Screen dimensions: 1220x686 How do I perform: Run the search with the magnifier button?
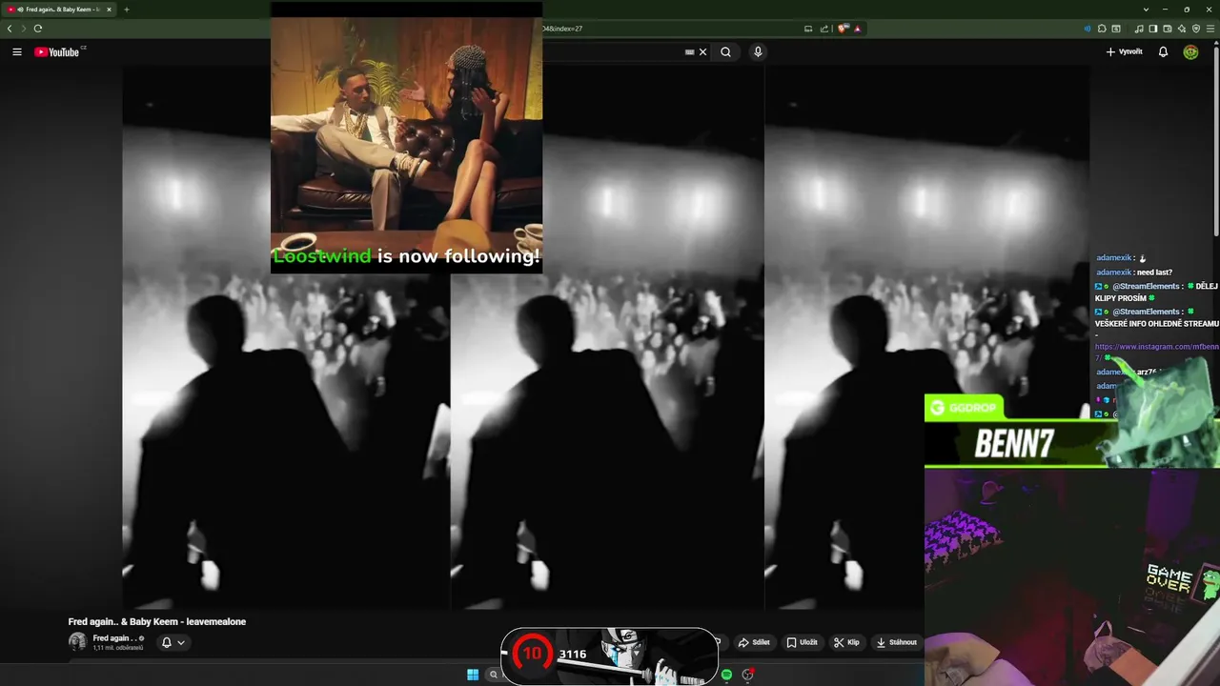(x=726, y=52)
